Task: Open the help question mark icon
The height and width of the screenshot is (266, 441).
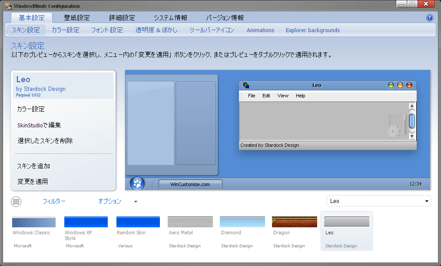Action: point(429,18)
